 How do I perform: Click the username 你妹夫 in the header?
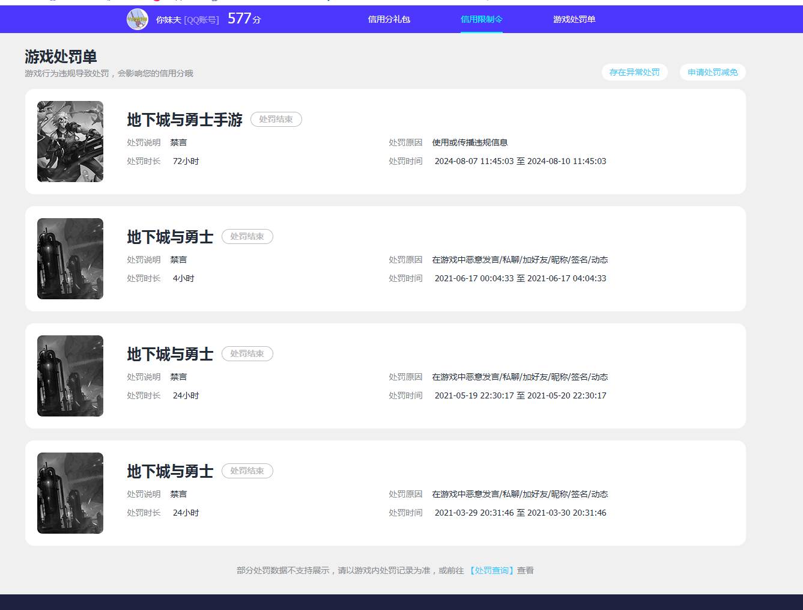(168, 20)
